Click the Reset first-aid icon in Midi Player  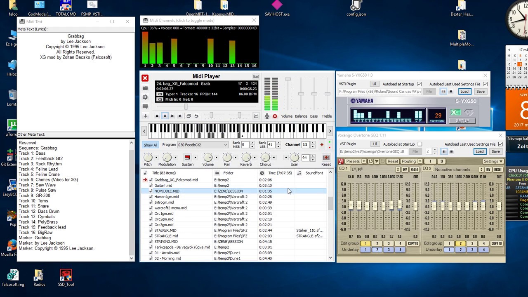click(326, 158)
